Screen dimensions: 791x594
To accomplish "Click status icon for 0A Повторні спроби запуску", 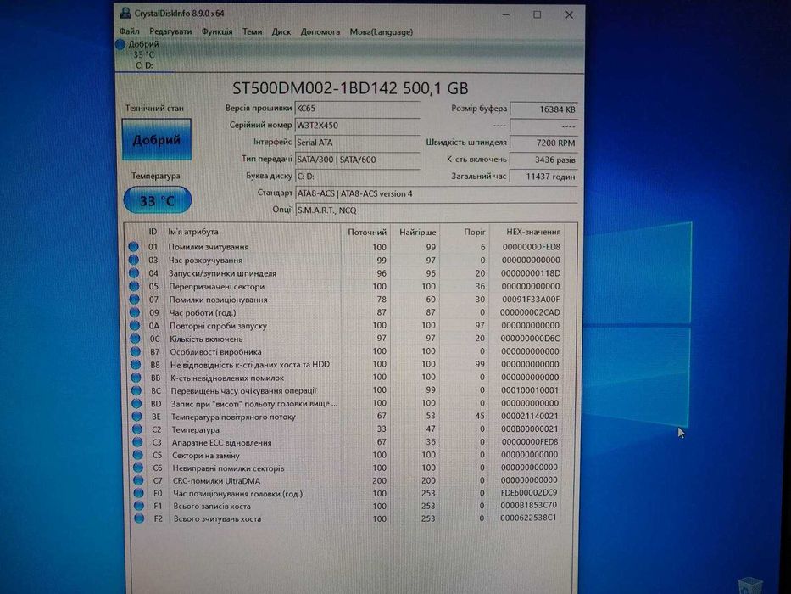I will (x=135, y=325).
